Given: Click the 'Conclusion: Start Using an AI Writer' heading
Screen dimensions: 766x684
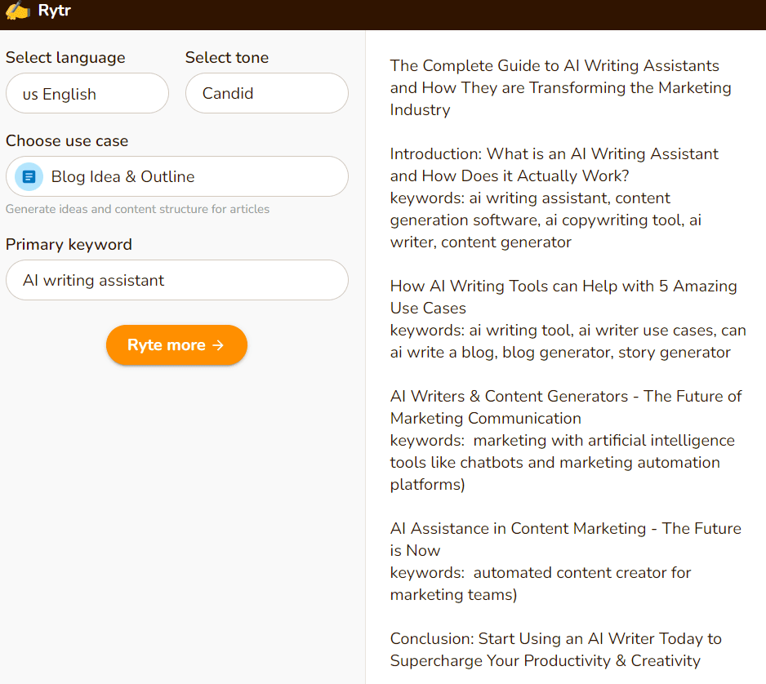Looking at the screenshot, I should point(555,650).
